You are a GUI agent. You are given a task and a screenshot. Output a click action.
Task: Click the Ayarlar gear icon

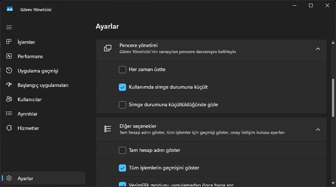[9, 178]
